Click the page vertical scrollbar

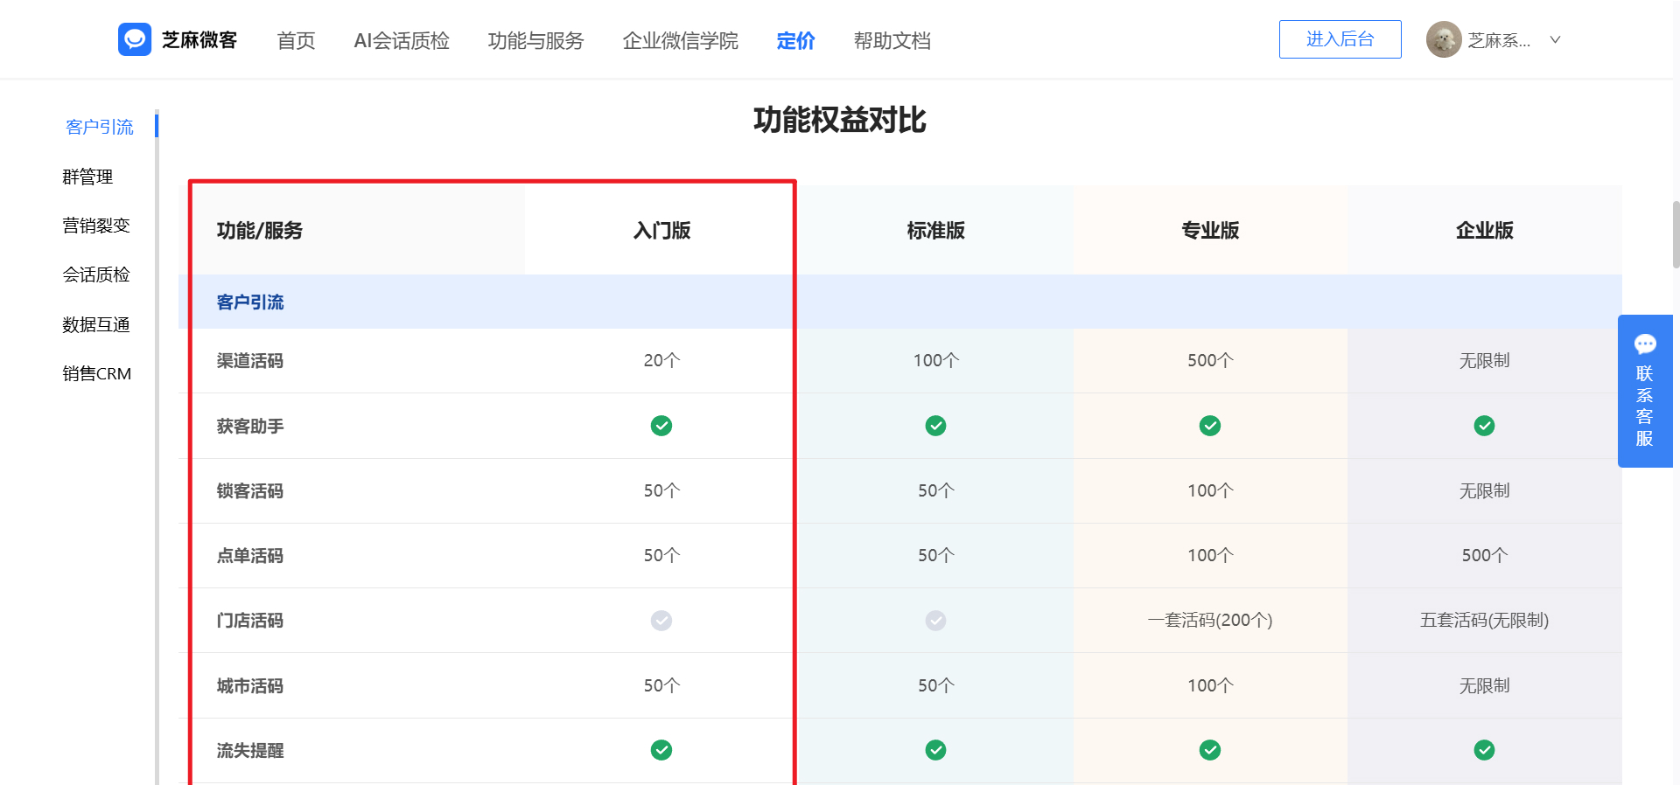click(x=1676, y=234)
